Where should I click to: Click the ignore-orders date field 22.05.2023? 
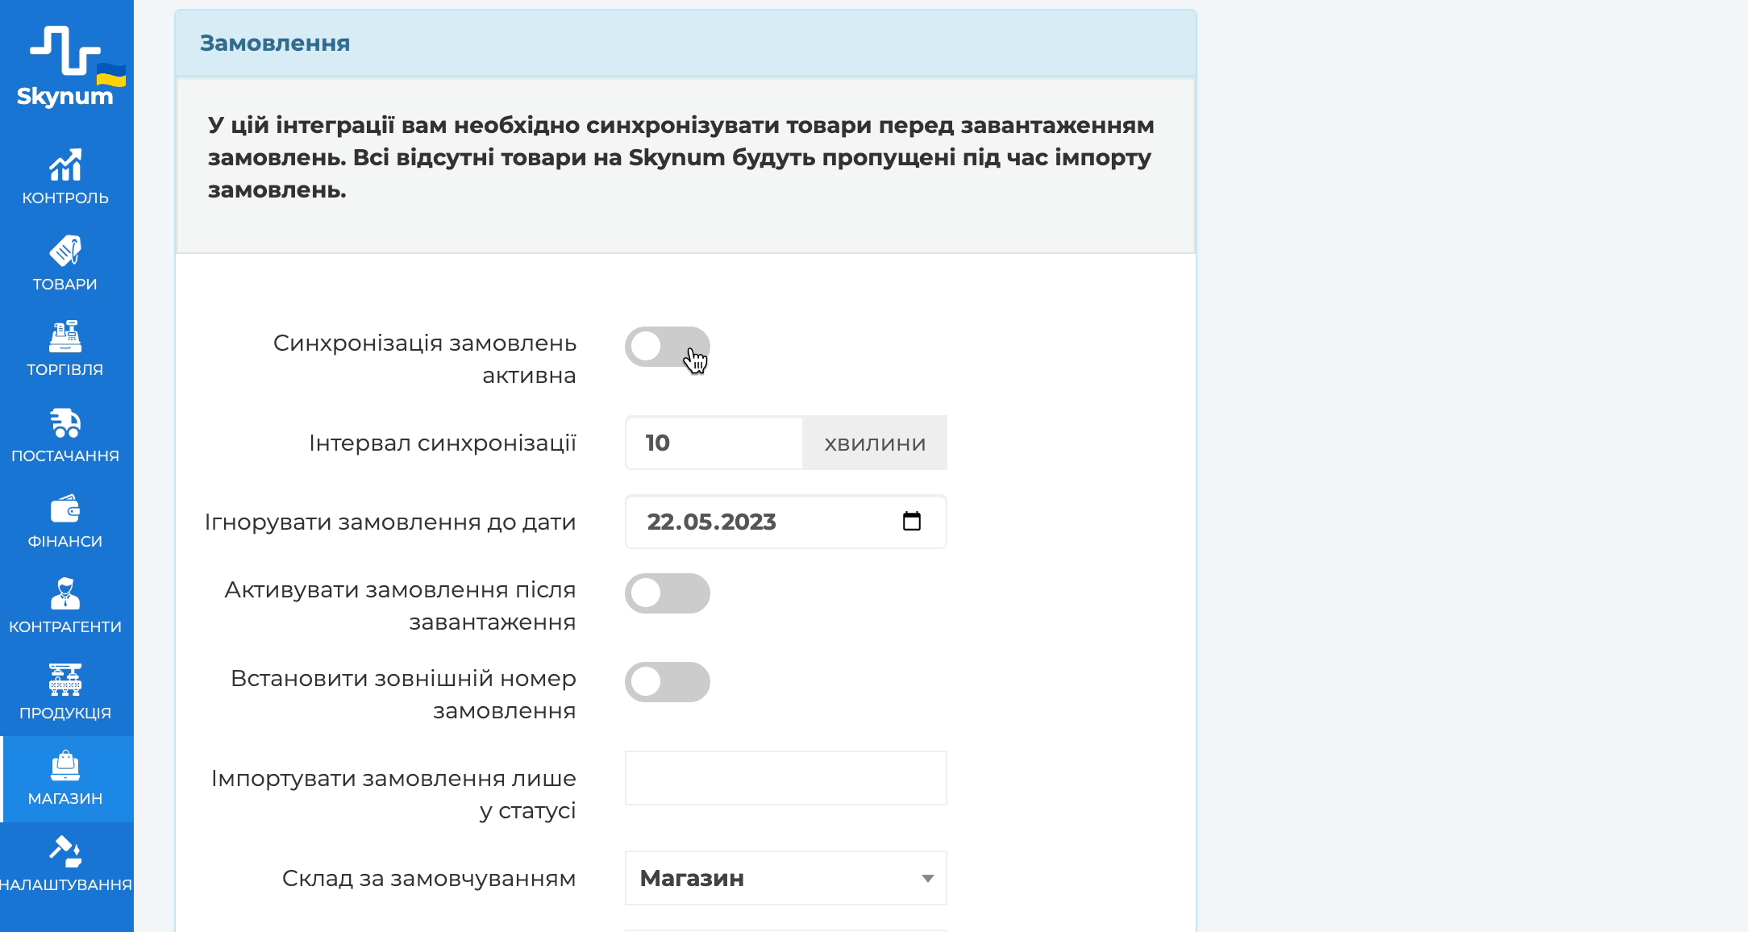pos(758,522)
